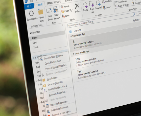Click the Ignore conversation icon

[x=62, y=7]
